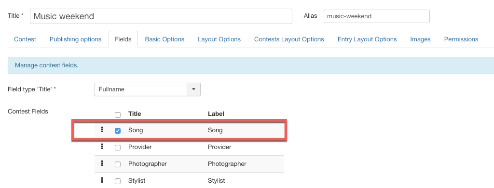Select the Layout Options tab
Viewport: 494px width, 188px height.
[220, 39]
